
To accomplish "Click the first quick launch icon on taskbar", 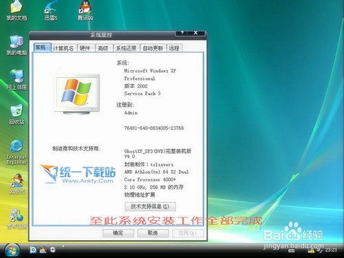I will (x=33, y=250).
